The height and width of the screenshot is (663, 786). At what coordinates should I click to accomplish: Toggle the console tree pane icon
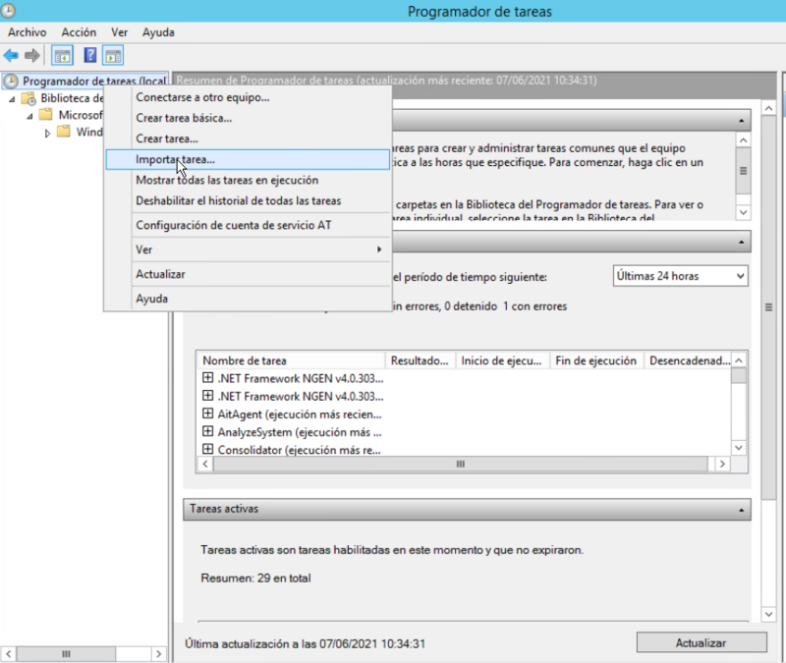[62, 55]
